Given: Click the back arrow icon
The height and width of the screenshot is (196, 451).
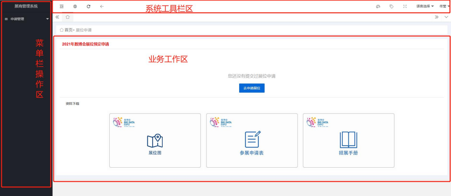Looking at the screenshot, I should coord(102,6).
